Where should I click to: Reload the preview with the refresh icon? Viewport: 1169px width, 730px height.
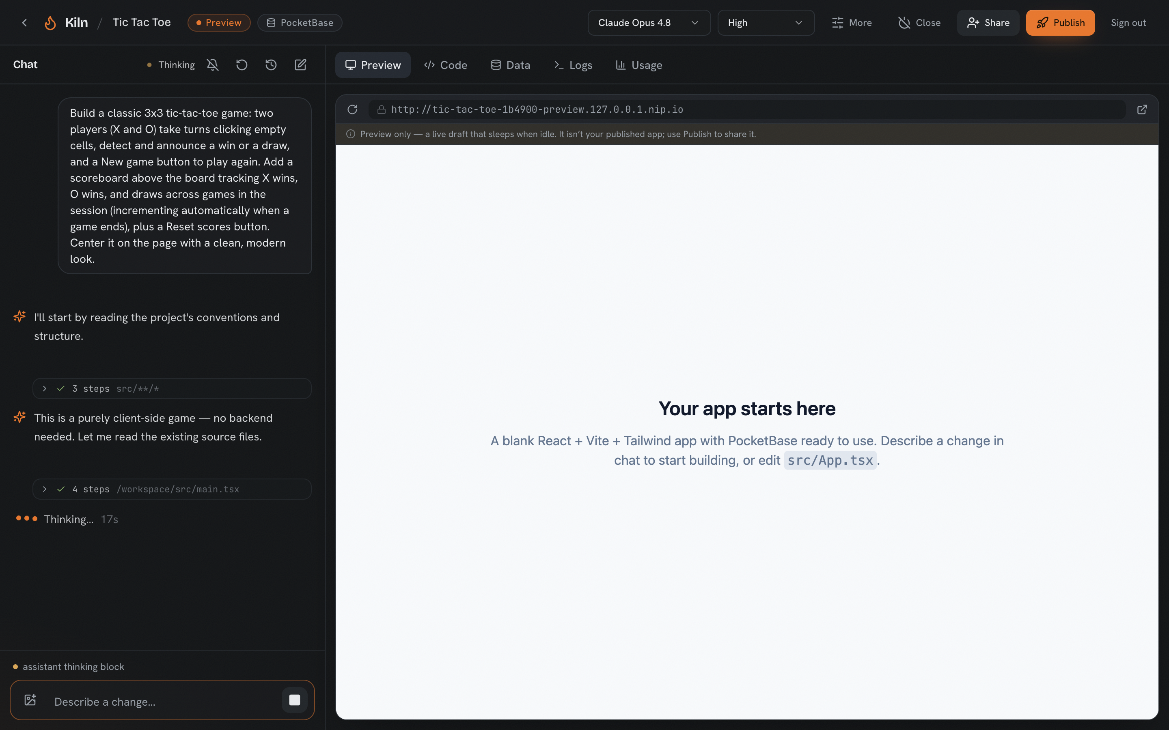coord(353,109)
